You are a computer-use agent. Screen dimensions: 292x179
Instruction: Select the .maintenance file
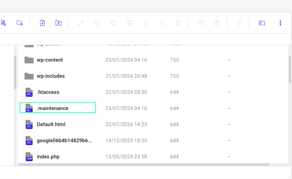click(53, 108)
